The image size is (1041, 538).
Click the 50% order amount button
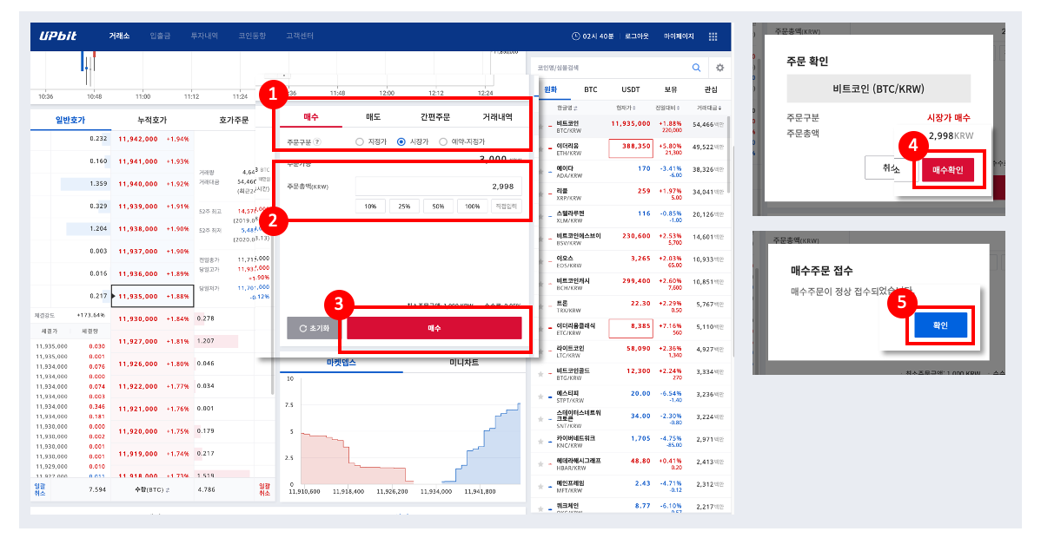point(438,207)
